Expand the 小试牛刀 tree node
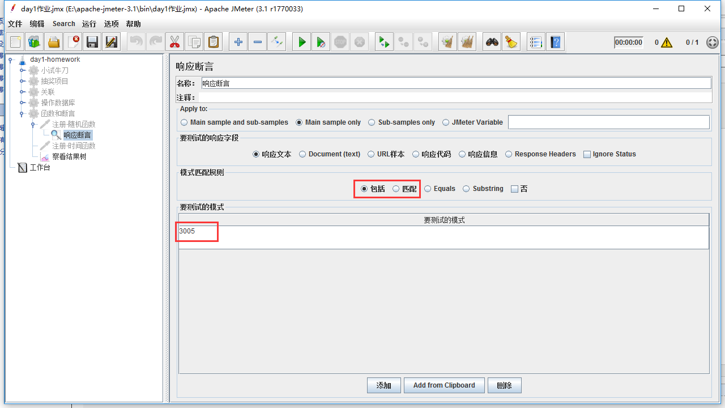This screenshot has height=408, width=725. 23,70
